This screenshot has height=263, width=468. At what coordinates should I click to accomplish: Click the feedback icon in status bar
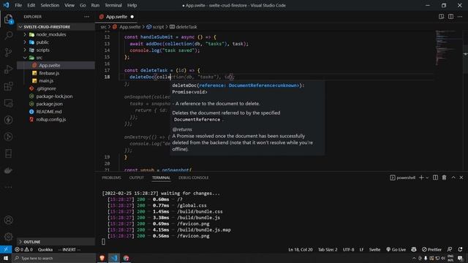coord(450,250)
